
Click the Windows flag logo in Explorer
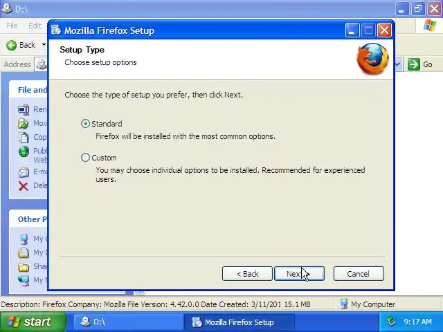pyautogui.click(x=430, y=26)
